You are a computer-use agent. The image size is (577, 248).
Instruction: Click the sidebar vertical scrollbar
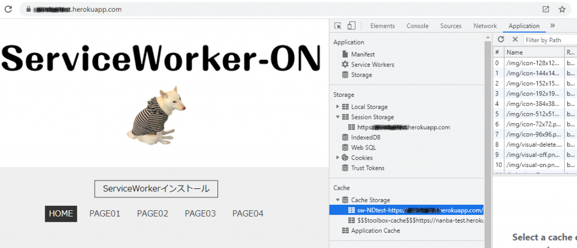488,143
